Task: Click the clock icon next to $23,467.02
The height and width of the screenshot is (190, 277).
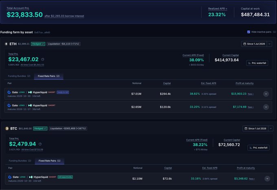Action: (43, 60)
